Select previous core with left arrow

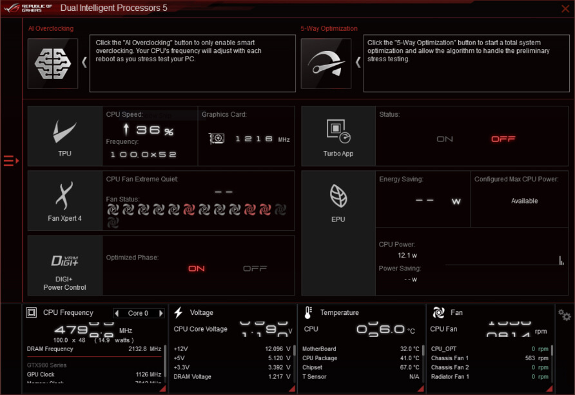117,313
